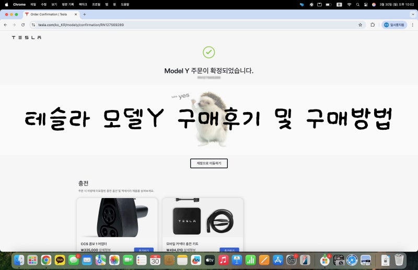Go back to the previous page

pyautogui.click(x=5, y=24)
